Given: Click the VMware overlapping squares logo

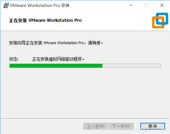Looking at the screenshot, I should point(160,20).
